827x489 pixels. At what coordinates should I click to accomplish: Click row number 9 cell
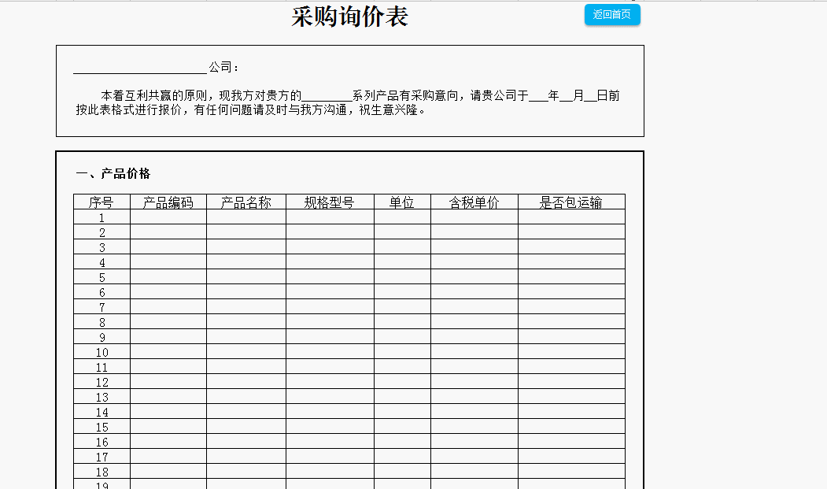[x=102, y=337]
